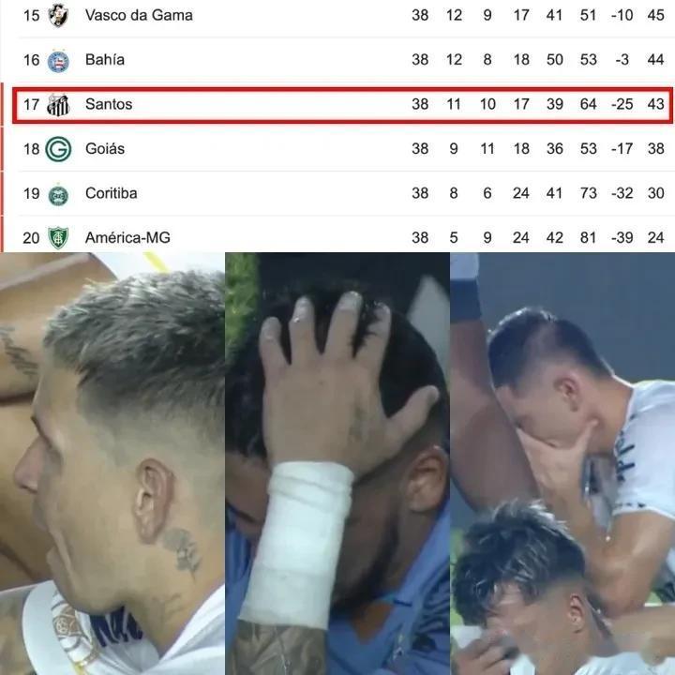
Task: Click the Vasco da Gama club crest
Action: pyautogui.click(x=58, y=15)
